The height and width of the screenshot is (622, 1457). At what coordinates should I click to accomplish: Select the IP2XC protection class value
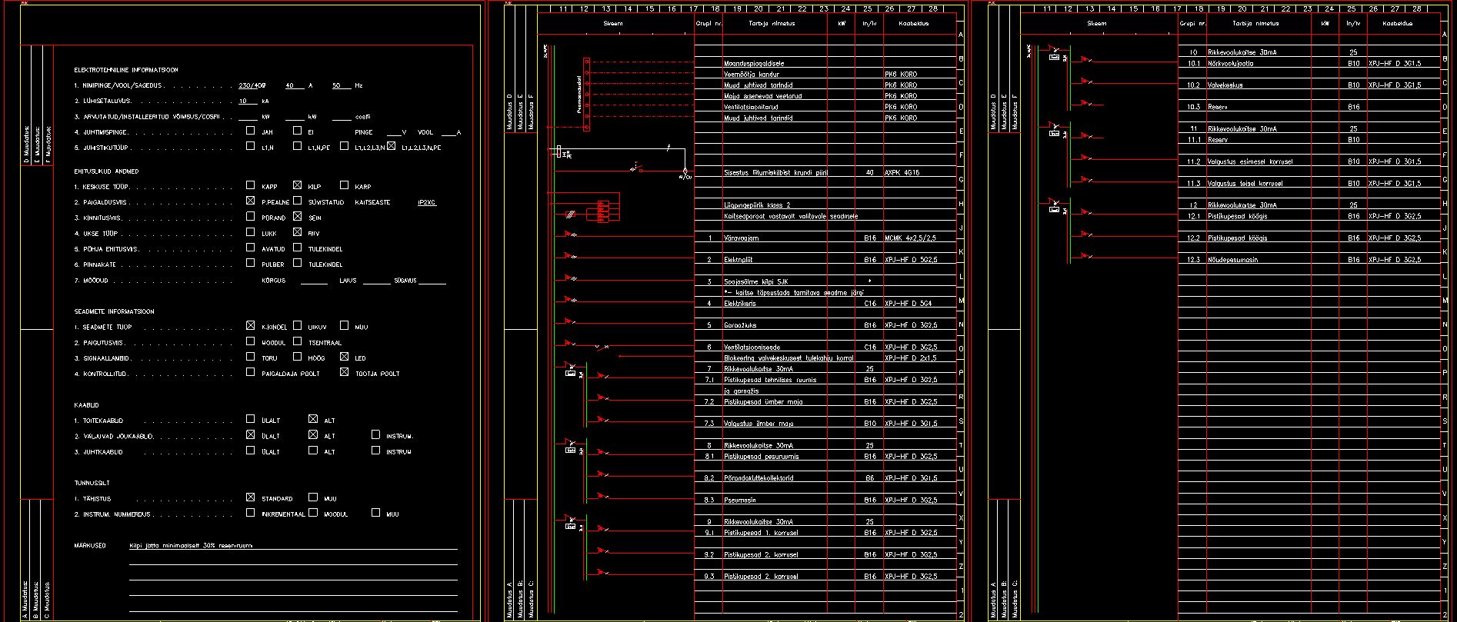(x=425, y=202)
